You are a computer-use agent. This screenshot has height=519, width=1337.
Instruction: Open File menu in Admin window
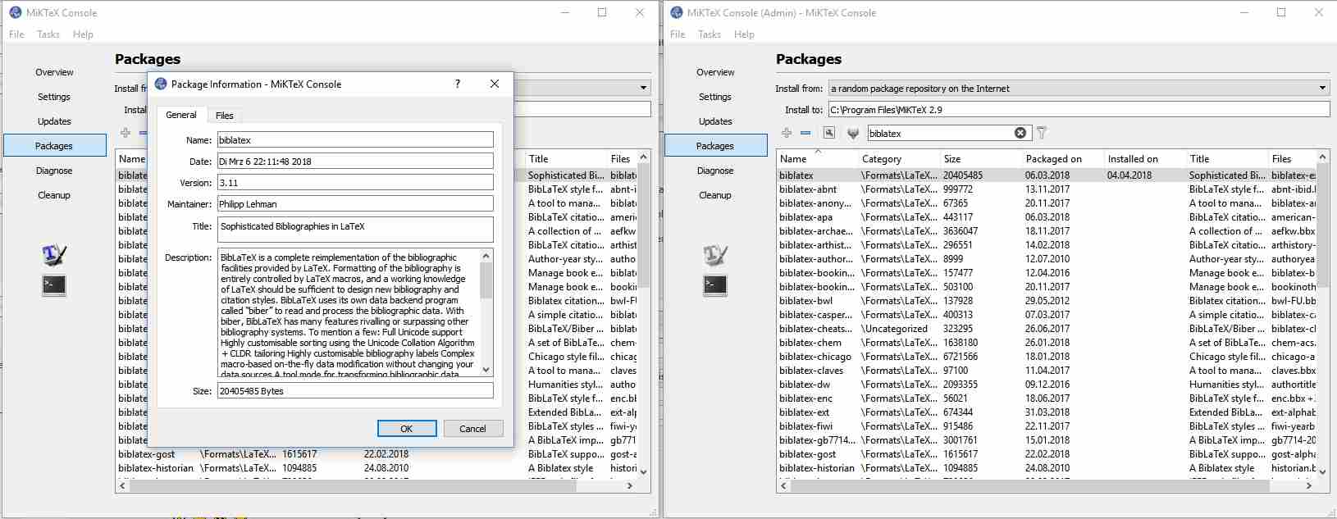678,34
